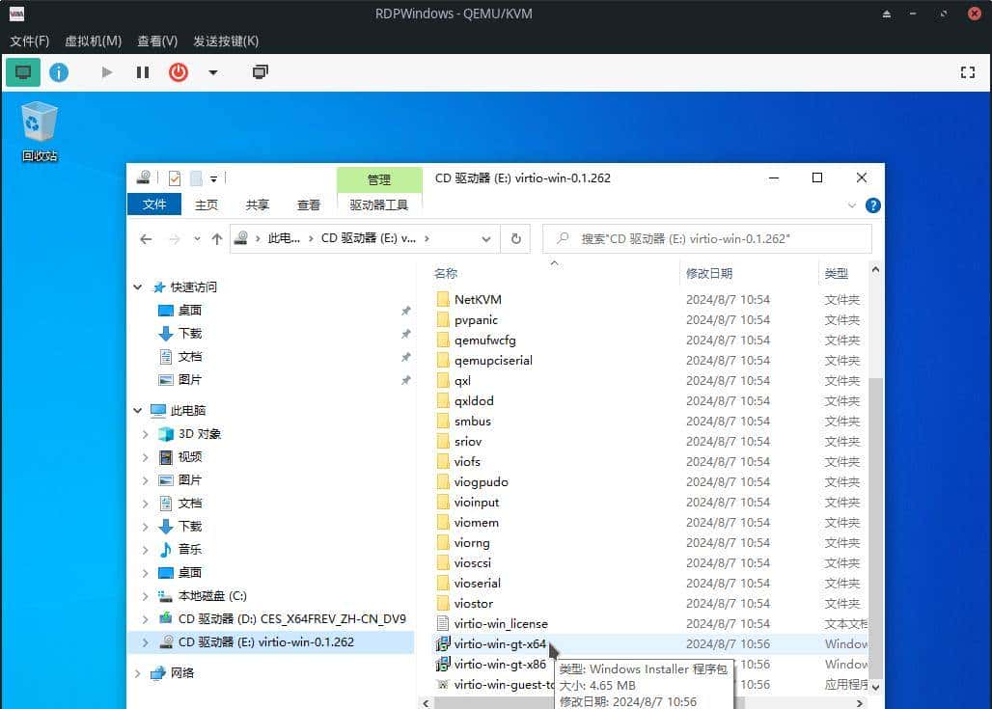992x709 pixels.
Task: Click the blue information icon in QEMU toolbar
Action: 59,71
